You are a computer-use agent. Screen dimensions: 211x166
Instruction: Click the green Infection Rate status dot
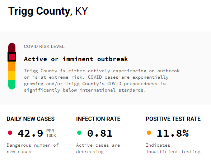click(79, 133)
